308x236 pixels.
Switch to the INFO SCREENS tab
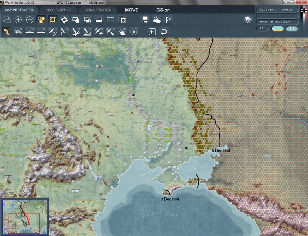pyautogui.click(x=59, y=10)
